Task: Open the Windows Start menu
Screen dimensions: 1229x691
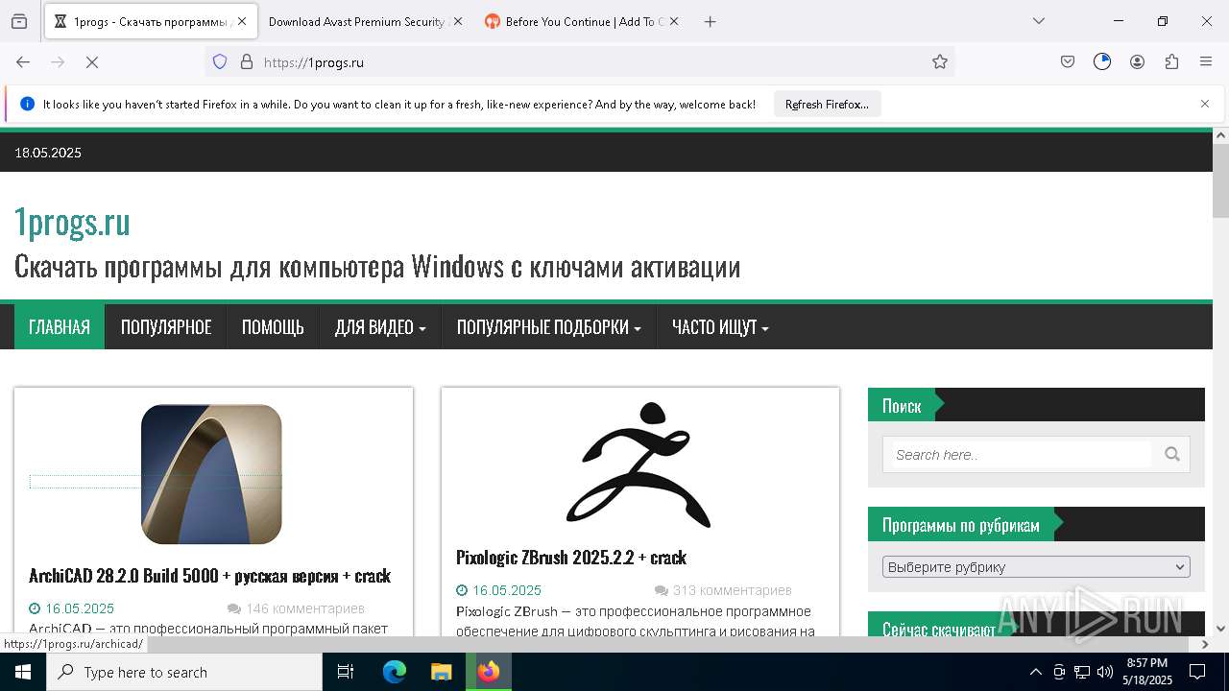Action: tap(23, 672)
